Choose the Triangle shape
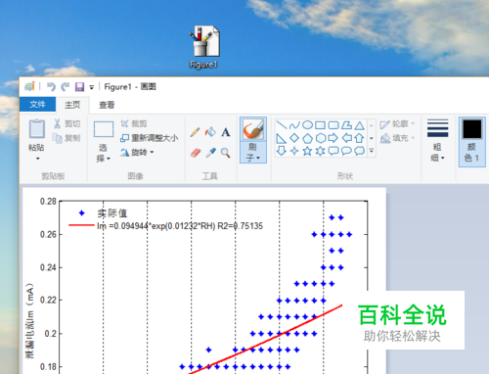Screen dimensions: 489x374 360,125
